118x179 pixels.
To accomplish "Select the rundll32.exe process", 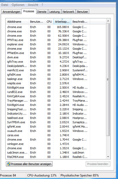I will pyautogui.click(x=56, y=92).
